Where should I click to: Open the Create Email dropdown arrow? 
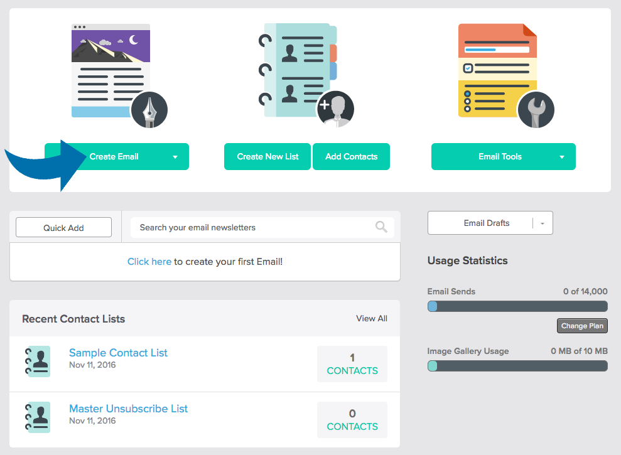pos(176,156)
